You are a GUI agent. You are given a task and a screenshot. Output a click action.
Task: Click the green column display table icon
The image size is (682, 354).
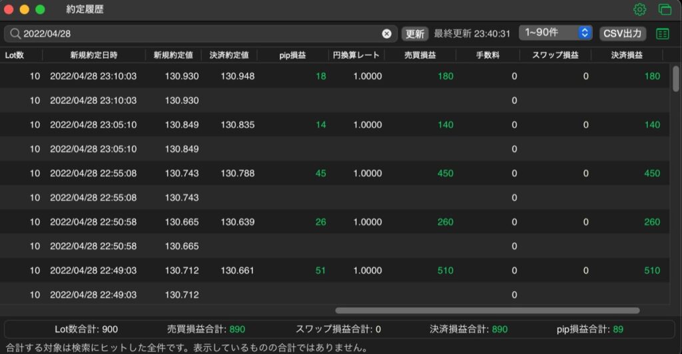point(663,33)
